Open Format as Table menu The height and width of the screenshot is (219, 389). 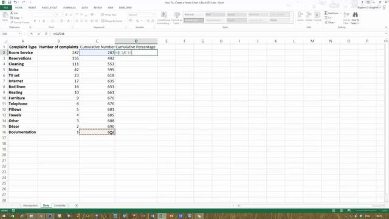point(177,18)
